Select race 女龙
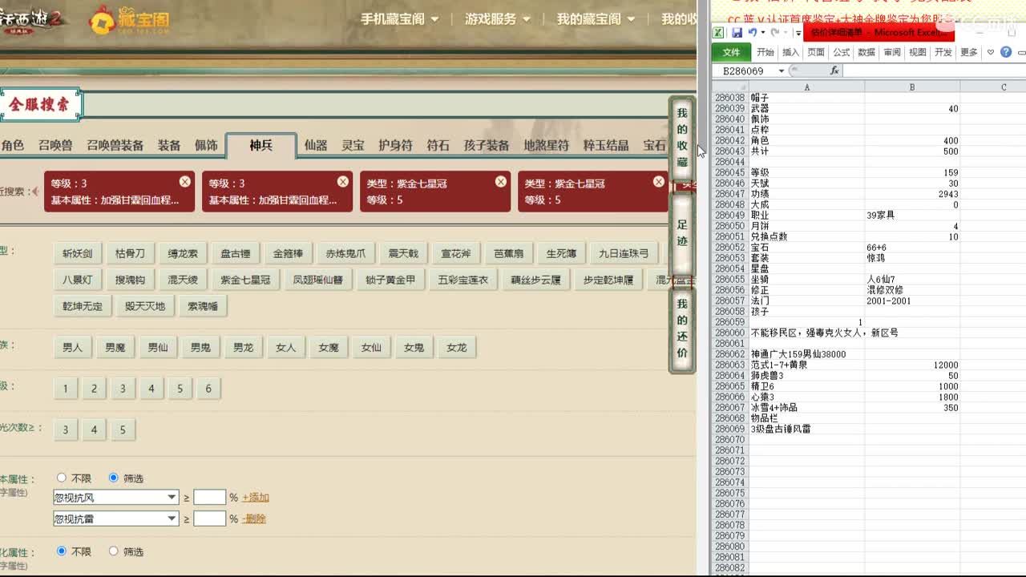Image resolution: width=1026 pixels, height=577 pixels. pyautogui.click(x=456, y=347)
